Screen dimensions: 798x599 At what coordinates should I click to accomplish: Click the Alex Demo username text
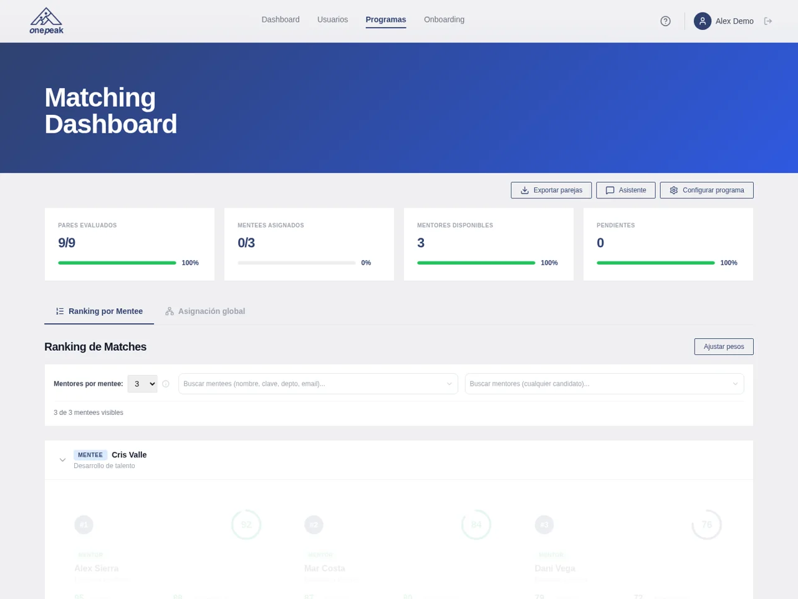pos(734,21)
